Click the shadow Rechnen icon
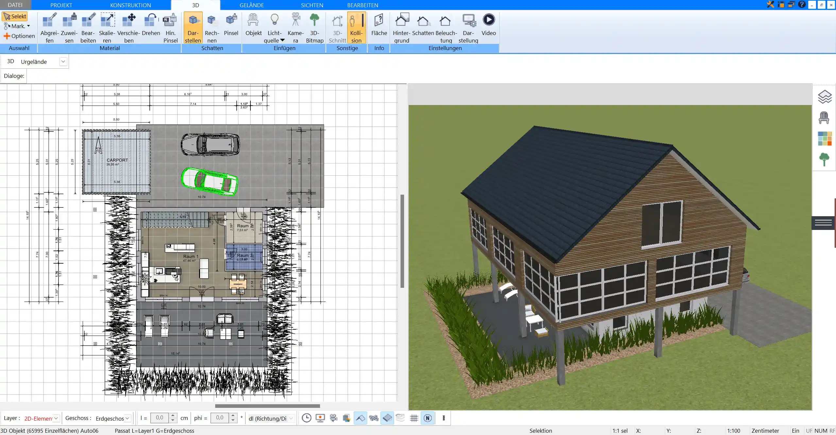 click(212, 28)
